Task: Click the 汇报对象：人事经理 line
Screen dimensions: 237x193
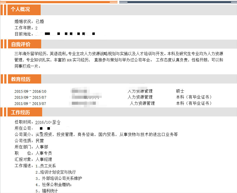Action: (x=33, y=159)
